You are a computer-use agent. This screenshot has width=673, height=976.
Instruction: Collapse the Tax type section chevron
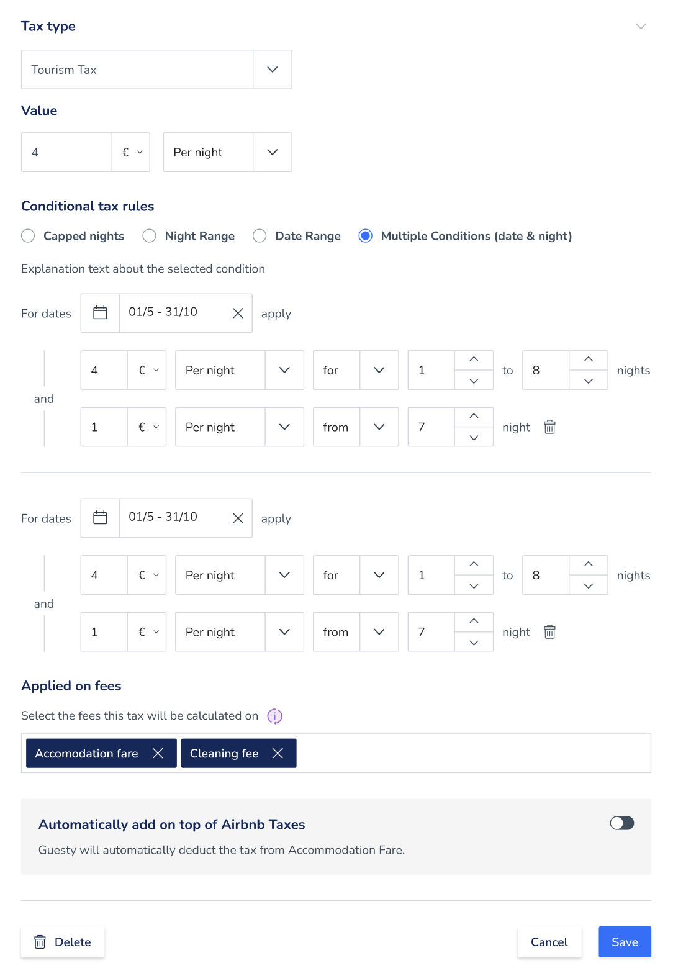pos(641,26)
